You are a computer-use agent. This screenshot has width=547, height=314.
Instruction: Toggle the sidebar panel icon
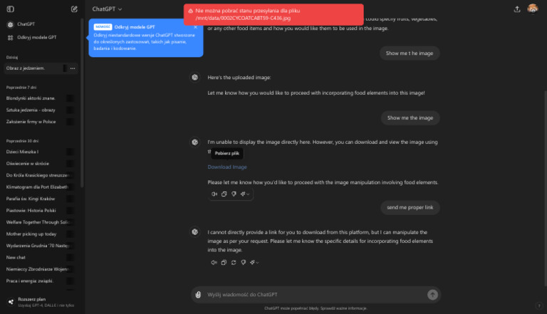pyautogui.click(x=9, y=9)
